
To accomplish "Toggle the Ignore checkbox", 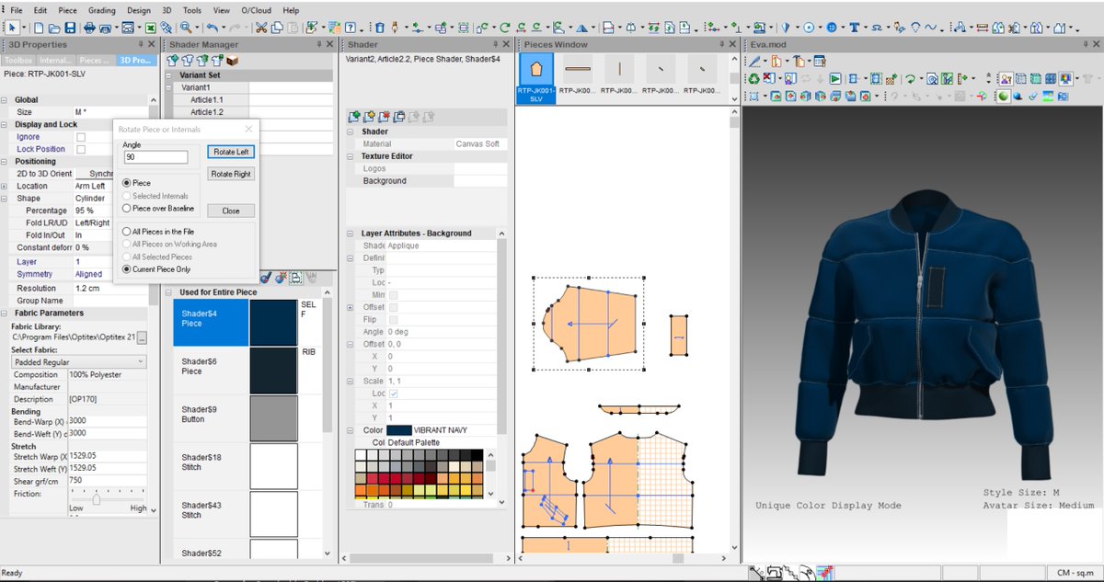I will coord(81,137).
